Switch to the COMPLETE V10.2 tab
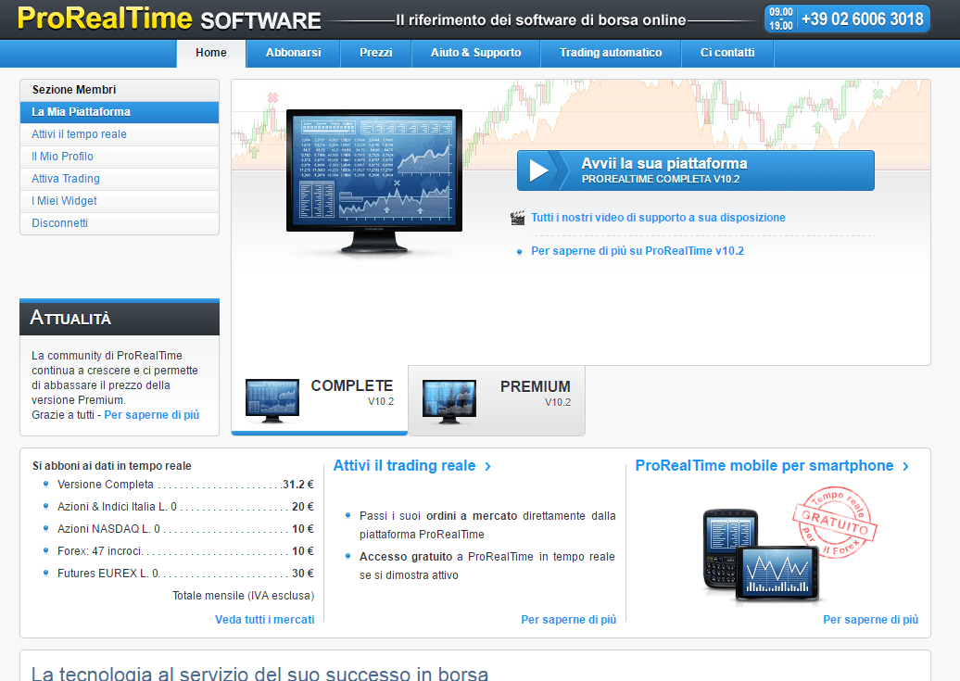The image size is (960, 681). (x=320, y=400)
